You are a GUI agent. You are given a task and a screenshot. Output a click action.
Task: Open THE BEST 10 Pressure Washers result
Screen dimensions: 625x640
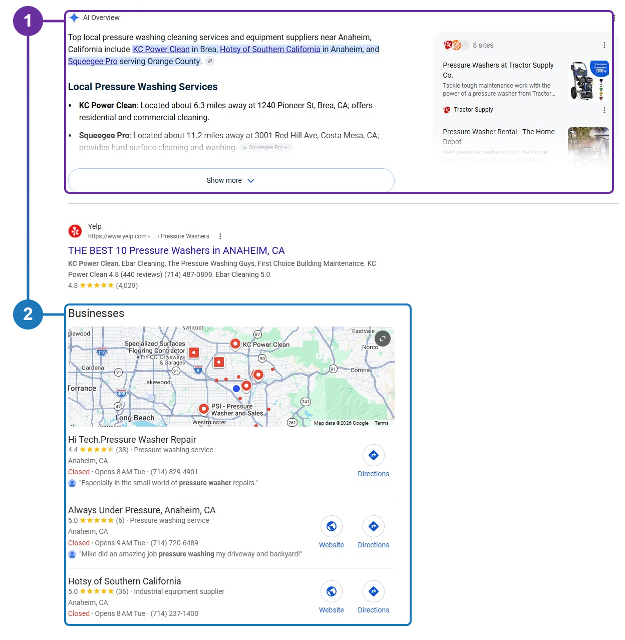pos(176,250)
